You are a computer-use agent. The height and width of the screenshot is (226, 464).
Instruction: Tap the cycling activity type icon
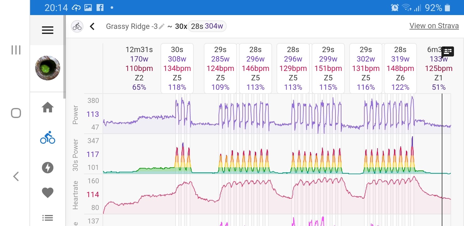[77, 27]
